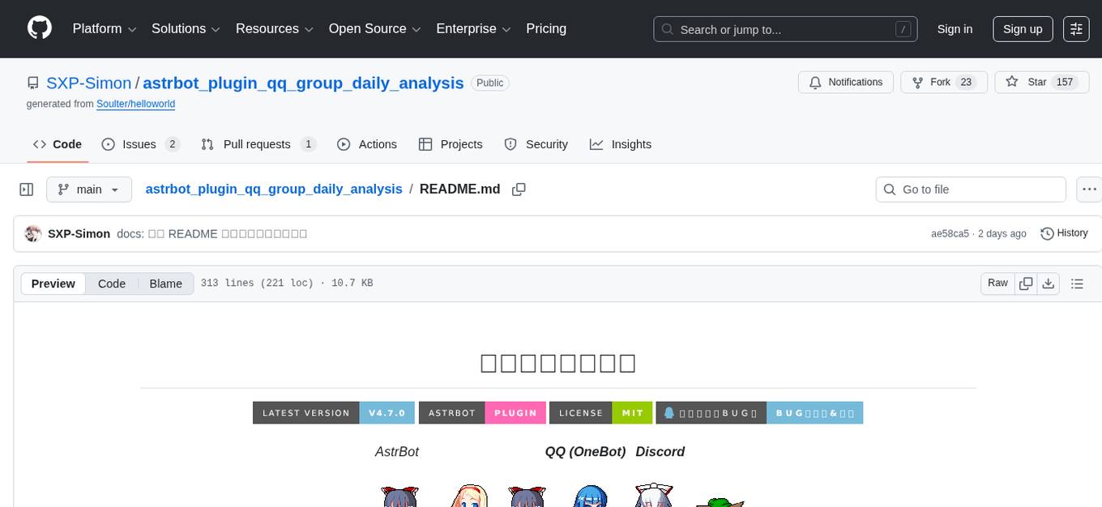Click the GitHub Octocat logo
The height and width of the screenshot is (507, 1102).
point(39,27)
